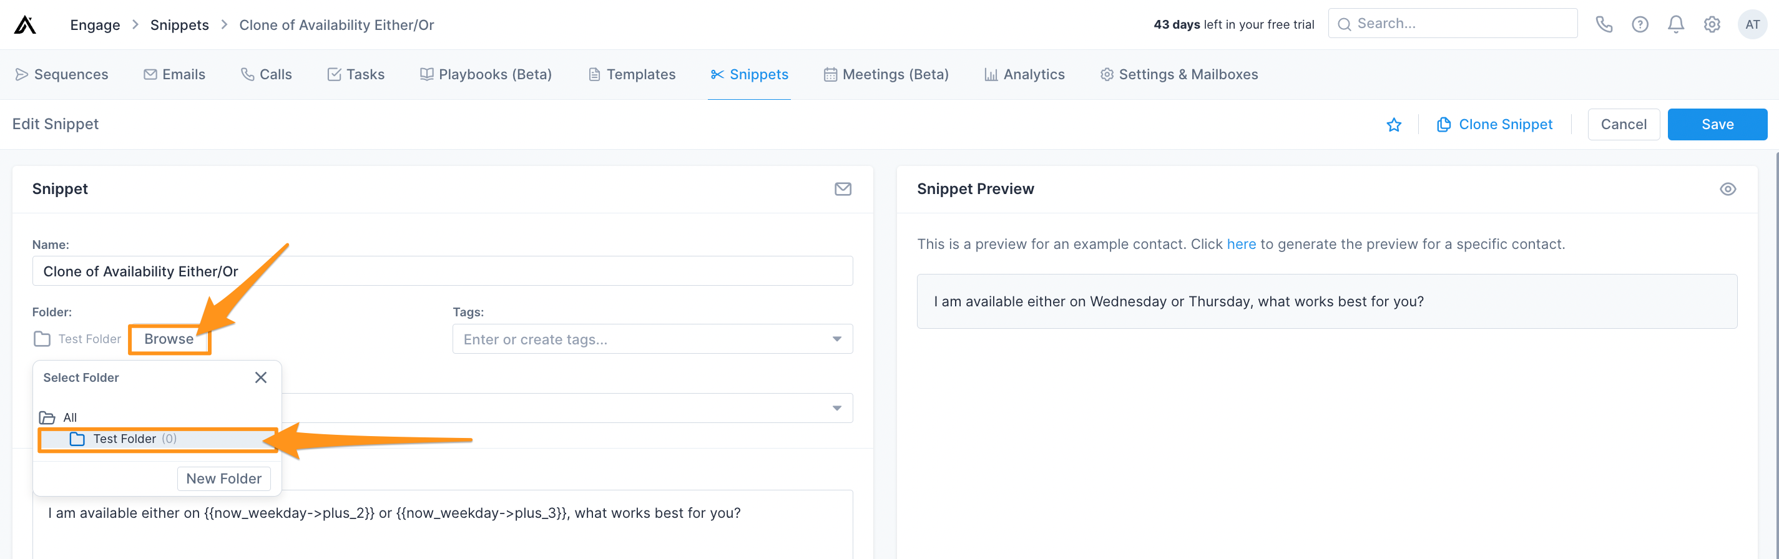Open the AT user avatar menu
The height and width of the screenshot is (559, 1779).
pyautogui.click(x=1752, y=24)
